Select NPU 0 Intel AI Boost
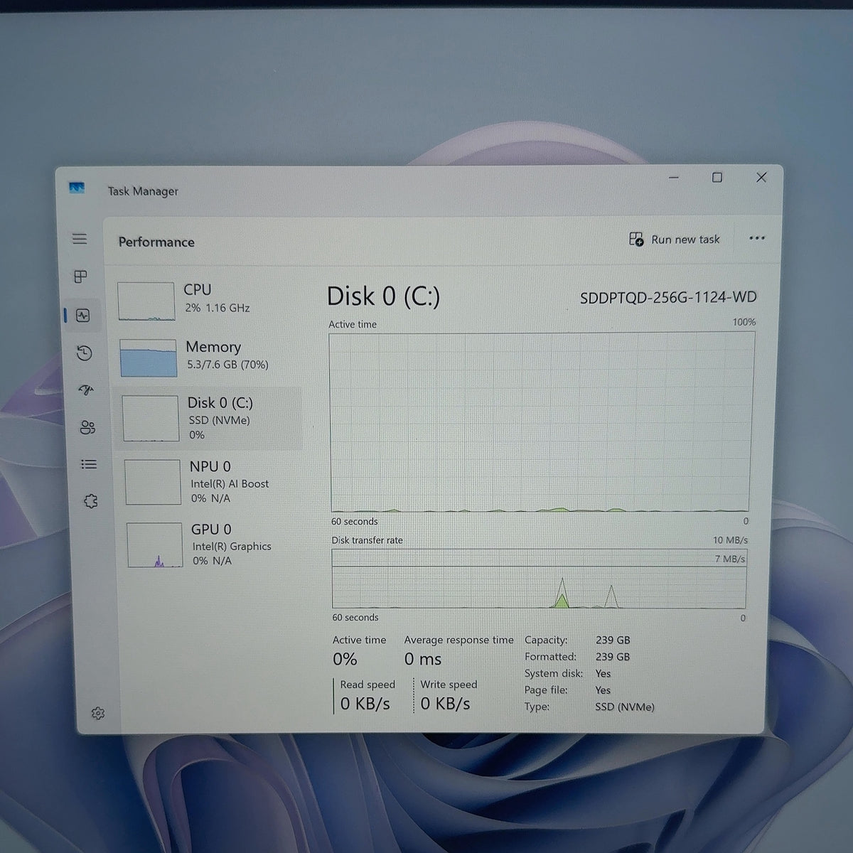853x853 pixels. coord(212,482)
